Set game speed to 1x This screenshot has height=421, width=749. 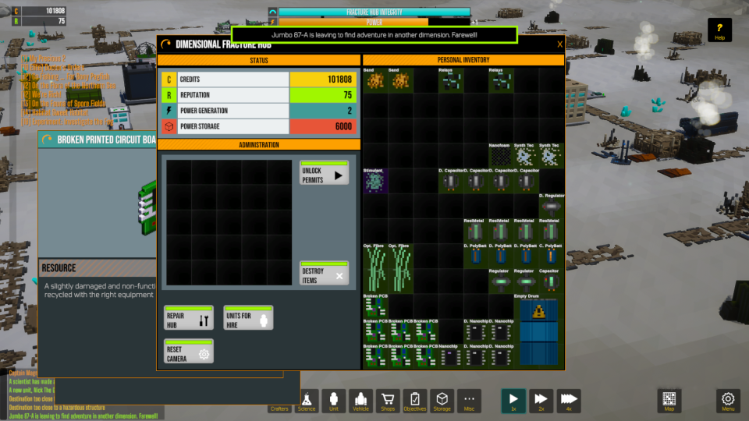coord(513,401)
